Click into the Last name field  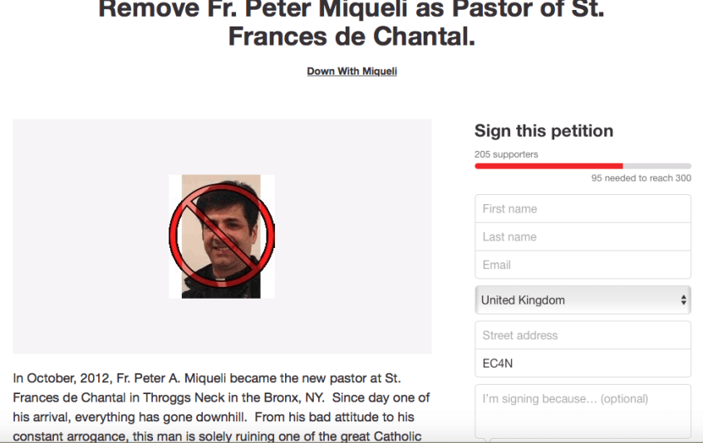[x=582, y=237]
